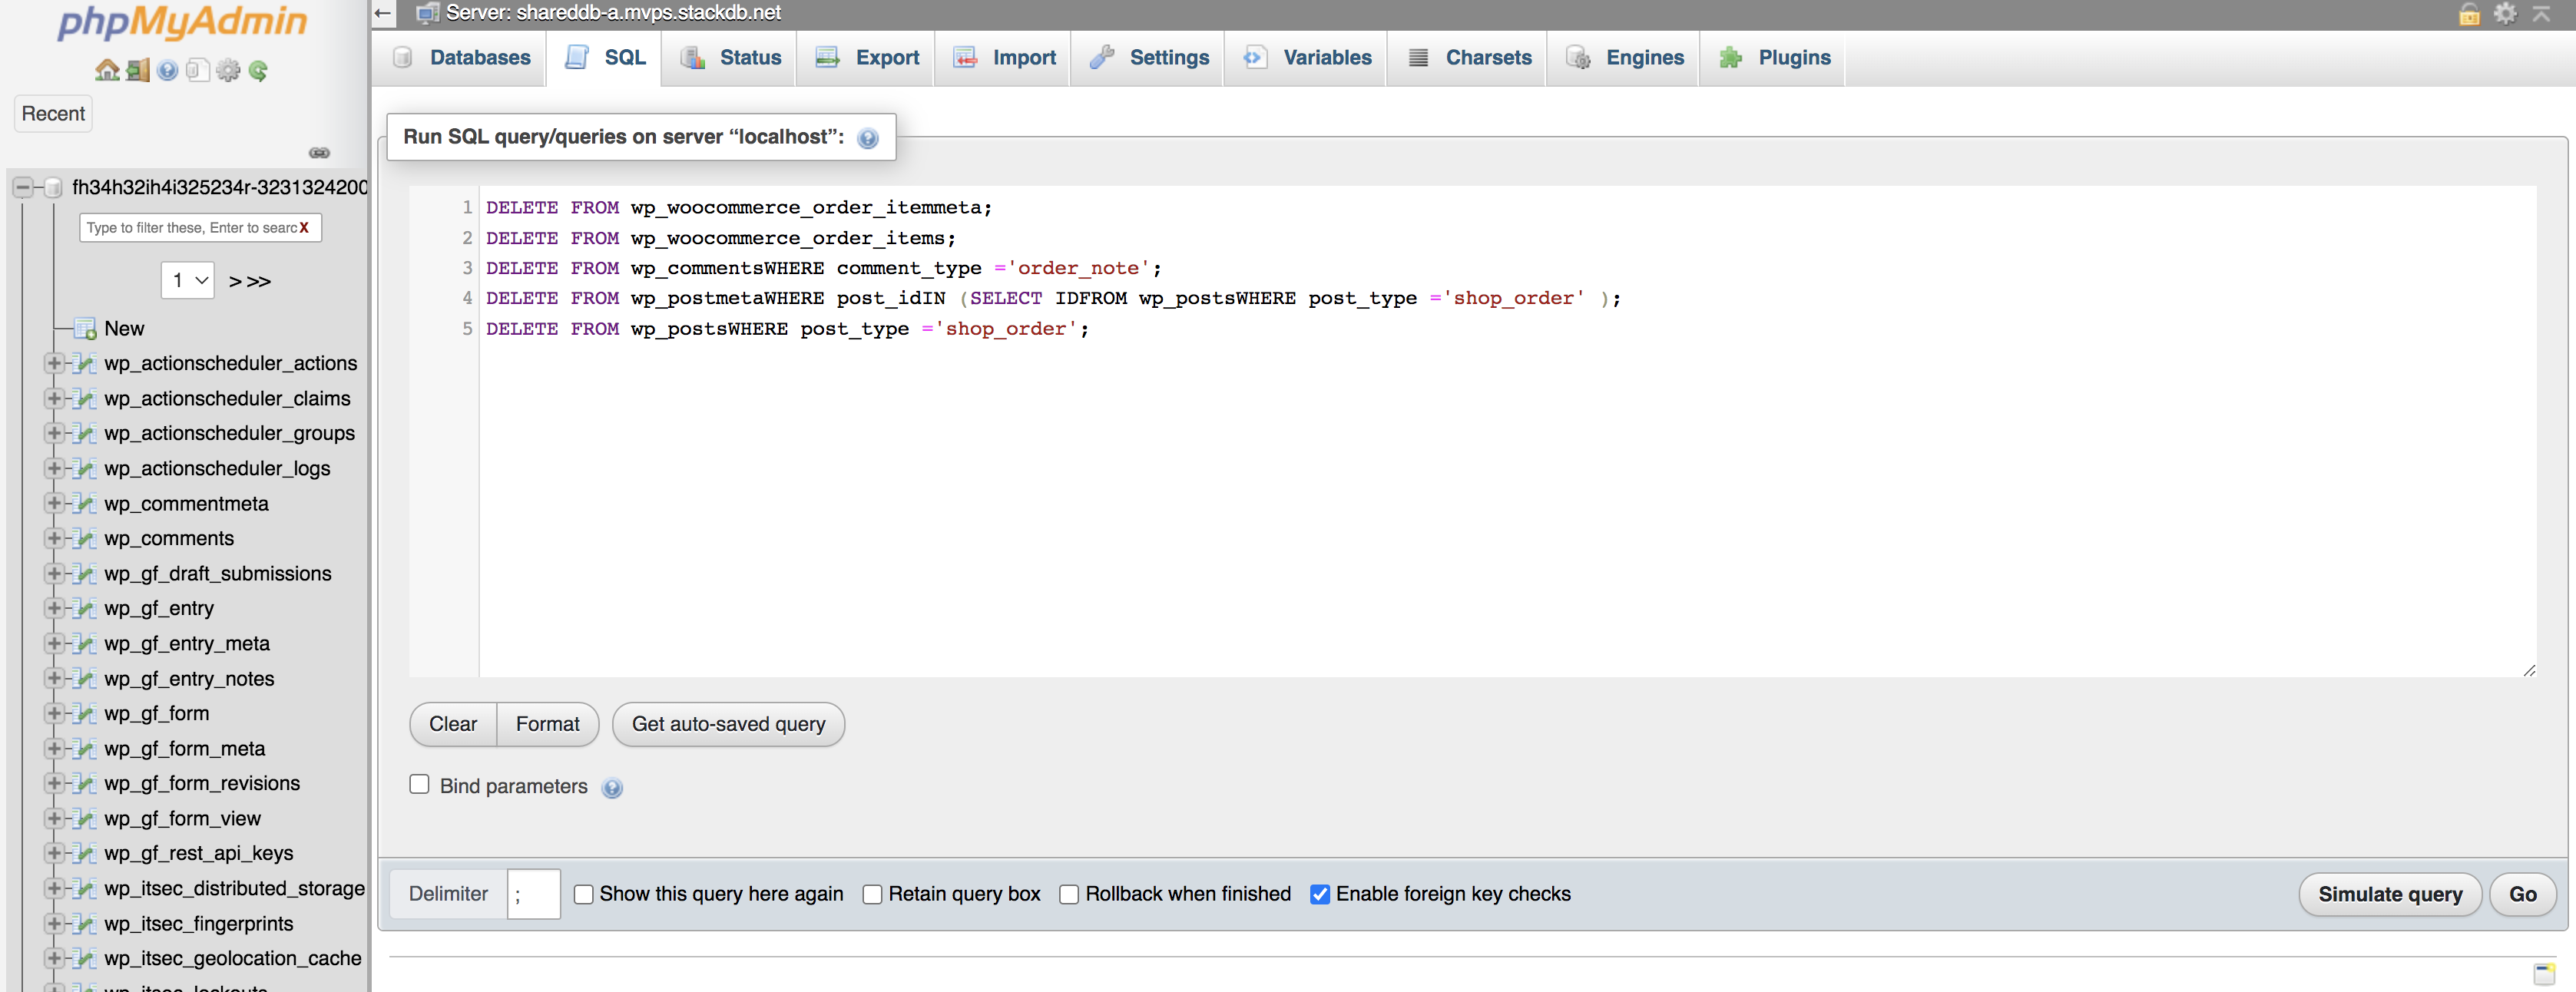Image resolution: width=2576 pixels, height=992 pixels.
Task: Open page settings gear at top right
Action: [2505, 13]
